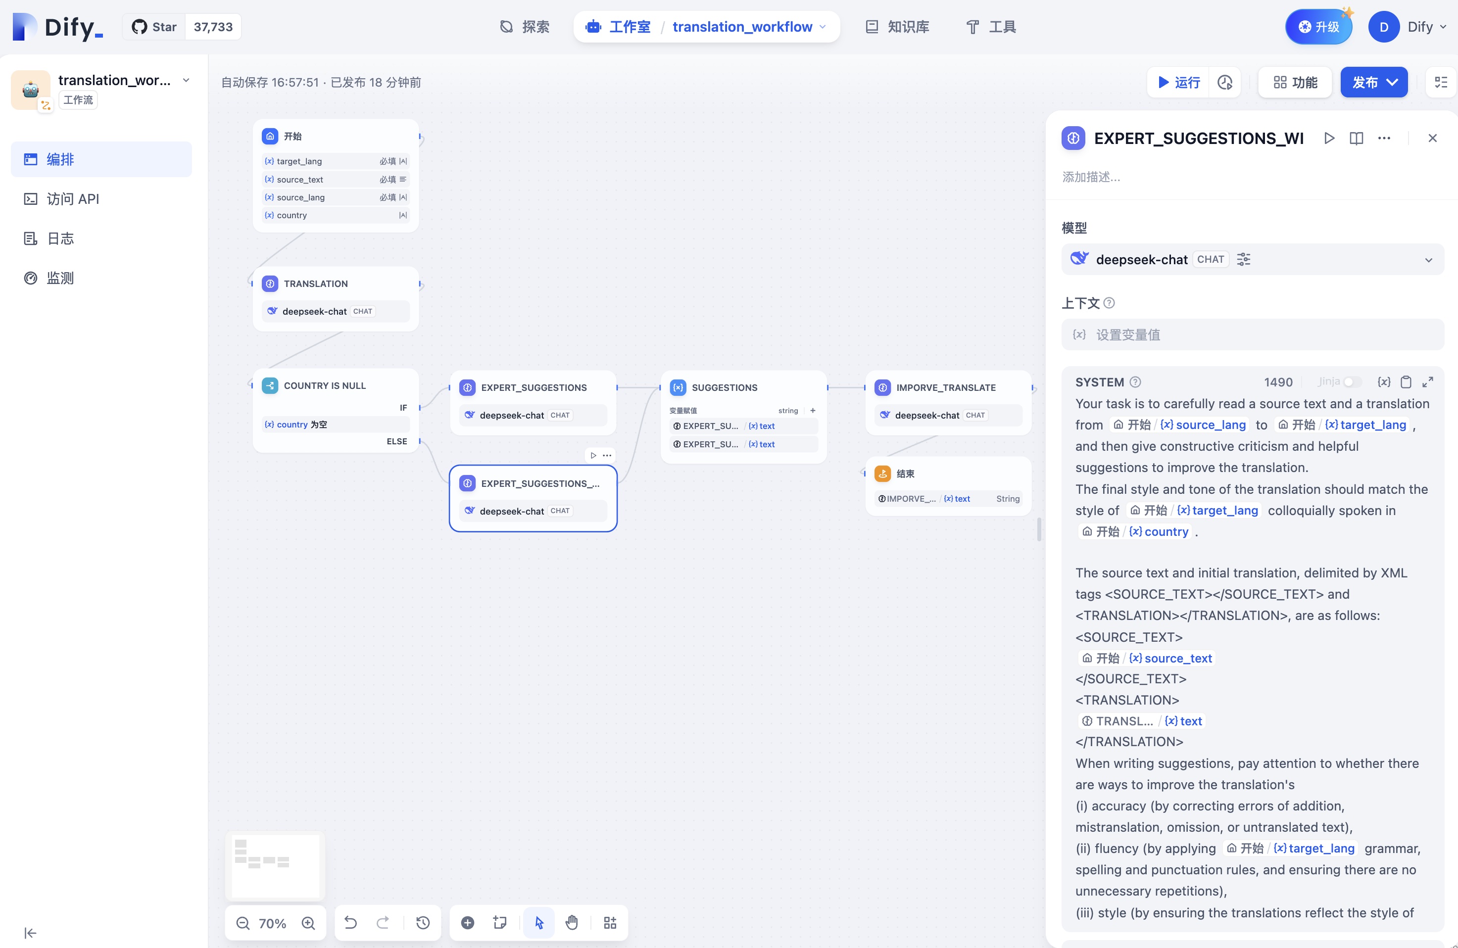Click the zoom out magnifier icon
Image resolution: width=1458 pixels, height=948 pixels.
point(243,923)
